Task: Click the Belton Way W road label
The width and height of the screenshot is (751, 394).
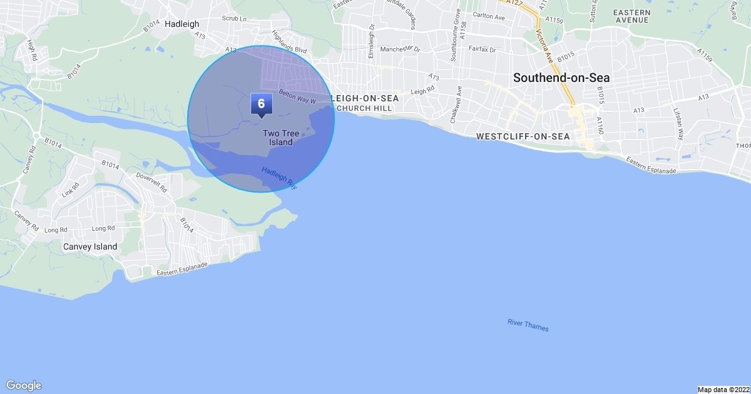Action: click(x=297, y=96)
